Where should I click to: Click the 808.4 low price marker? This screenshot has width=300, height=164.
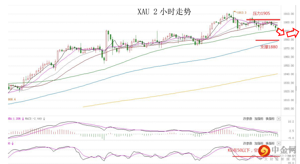(12, 99)
